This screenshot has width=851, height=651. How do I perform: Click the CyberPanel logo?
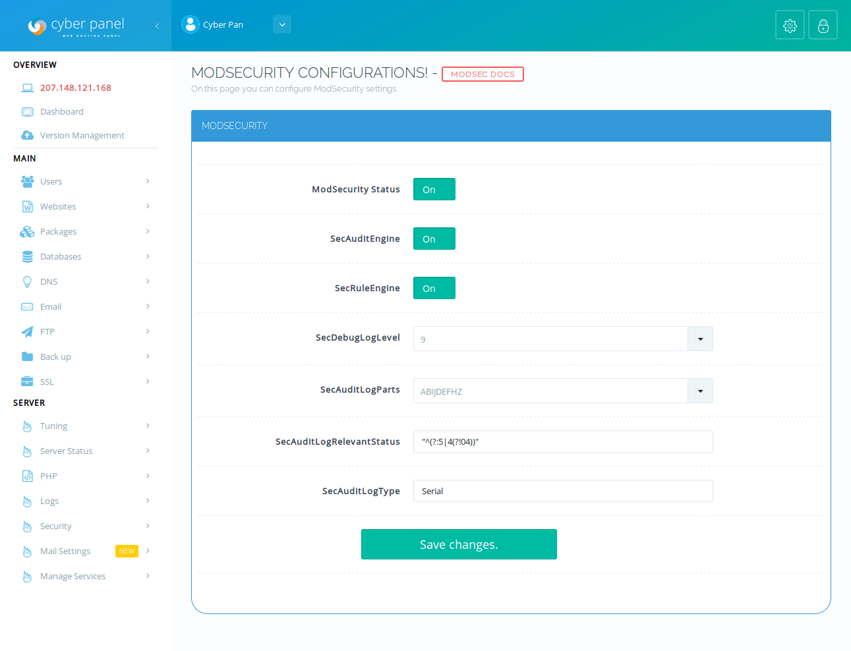point(76,26)
